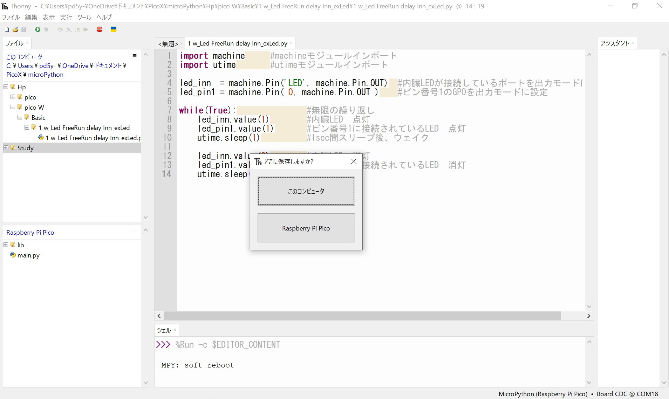Open the ファイル menu in menu bar
The width and height of the screenshot is (669, 399).
(11, 17)
